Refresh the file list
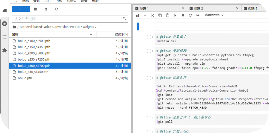The image size is (269, 133). [x=57, y=9]
